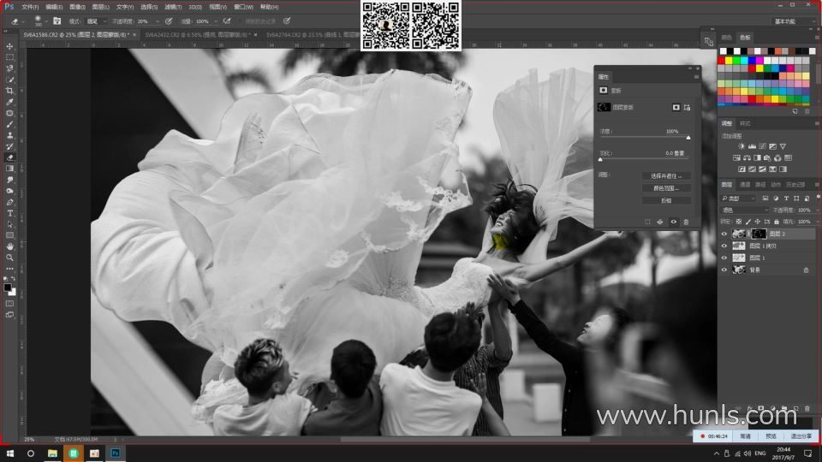Select the 图层 2 layer mask thumbnail
The width and height of the screenshot is (822, 462).
click(x=759, y=234)
